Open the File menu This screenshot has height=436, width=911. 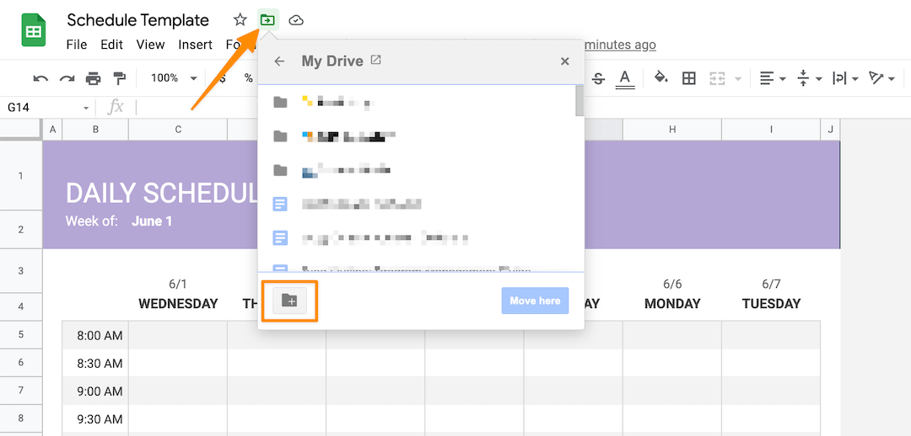[76, 45]
